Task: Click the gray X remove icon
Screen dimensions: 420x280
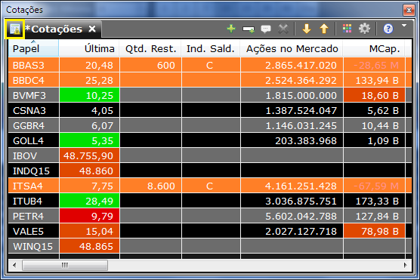Action: coord(283,29)
